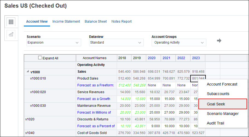Open Scenario Manager from context menu
The height and width of the screenshot is (137, 249).
point(222,114)
